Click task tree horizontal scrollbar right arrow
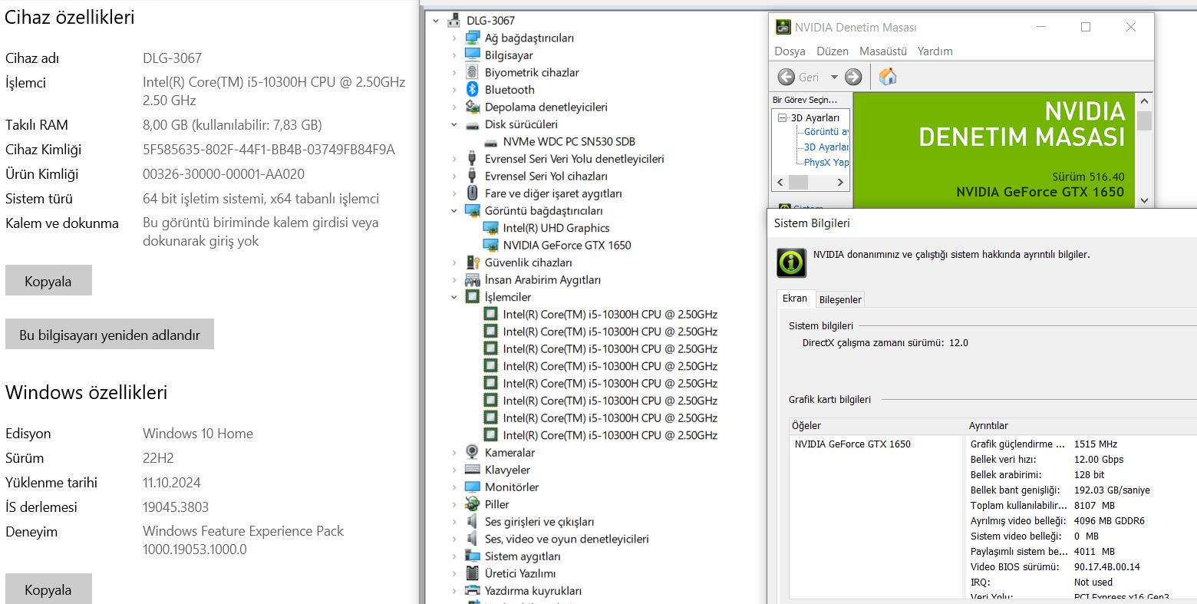 point(840,183)
